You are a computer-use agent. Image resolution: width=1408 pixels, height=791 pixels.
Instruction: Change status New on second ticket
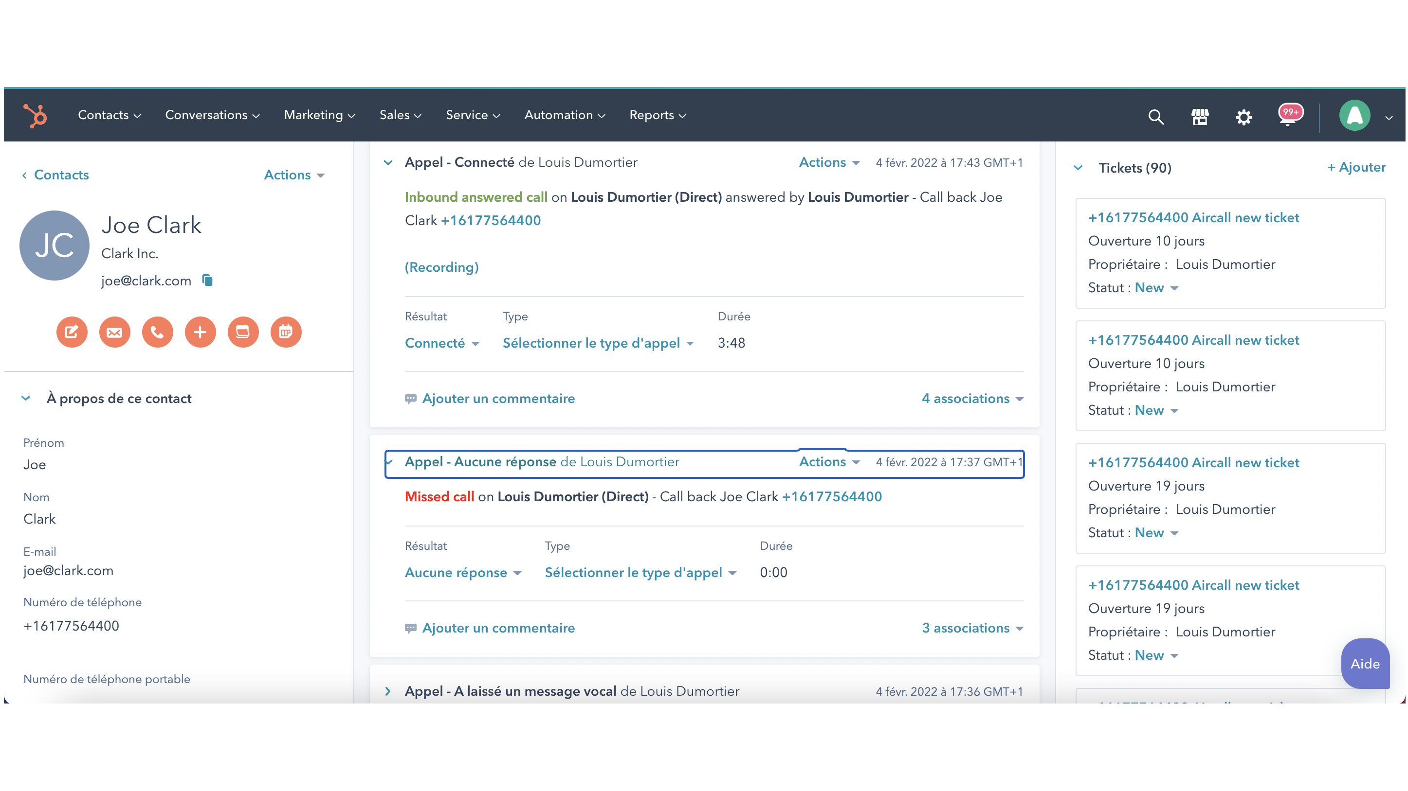(1156, 410)
